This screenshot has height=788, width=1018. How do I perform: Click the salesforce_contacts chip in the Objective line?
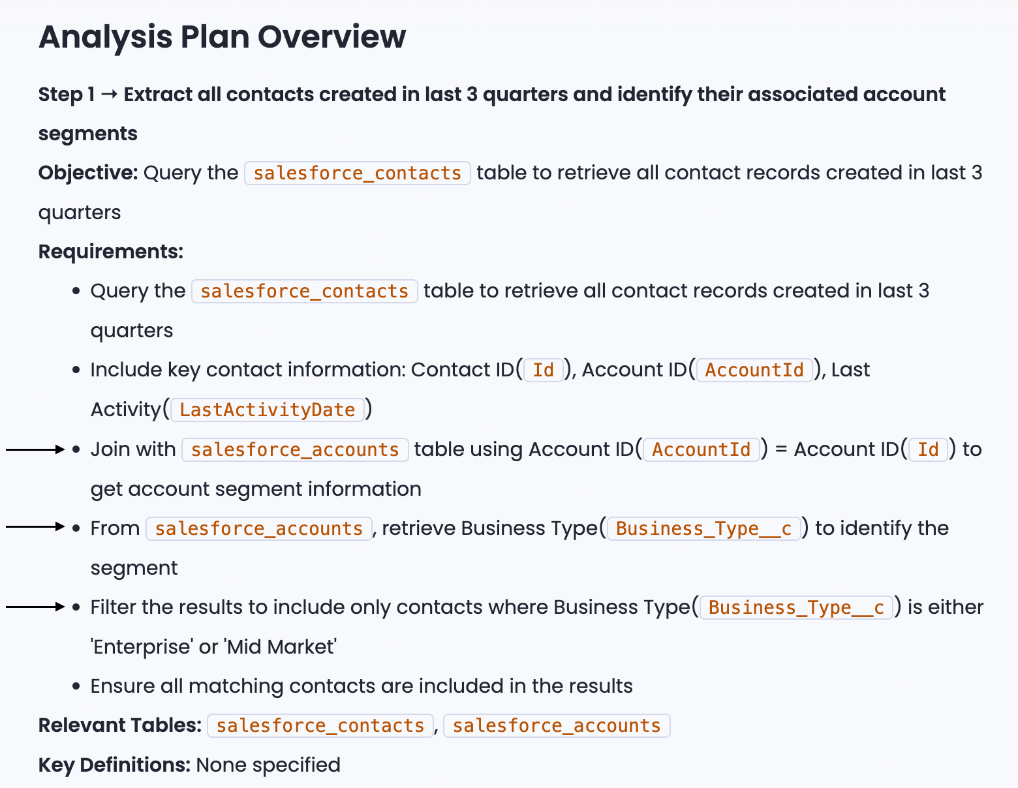coord(357,174)
